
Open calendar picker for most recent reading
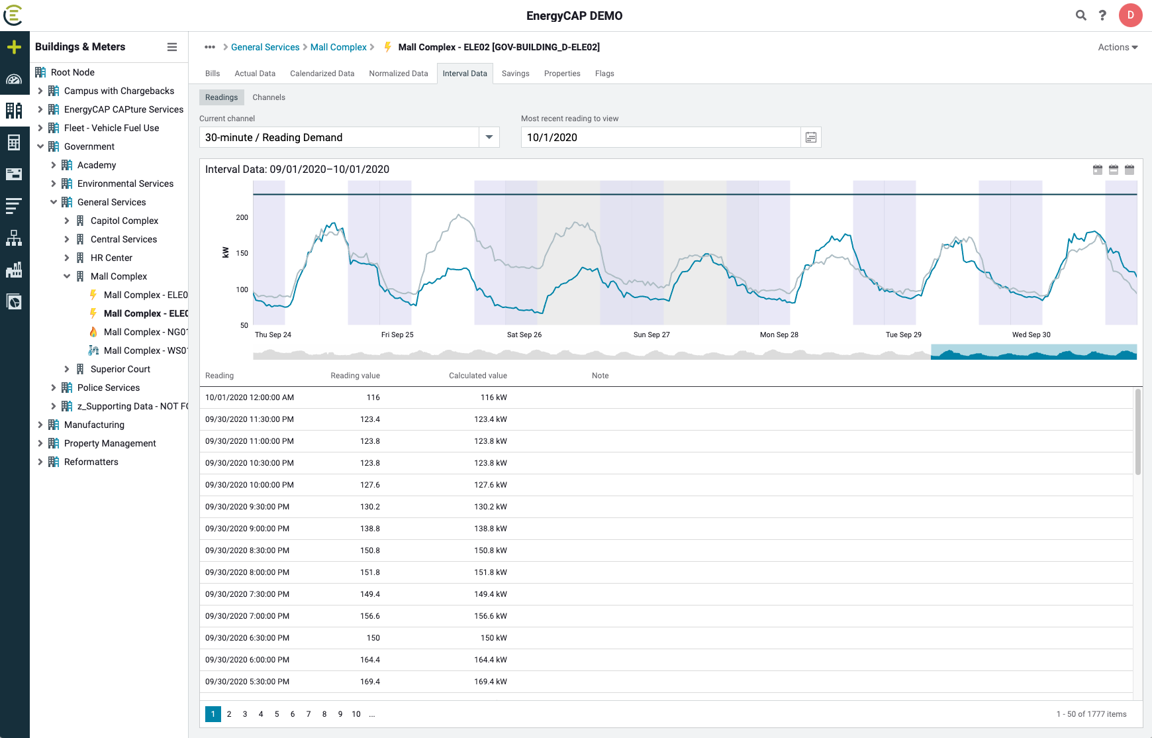pyautogui.click(x=811, y=137)
